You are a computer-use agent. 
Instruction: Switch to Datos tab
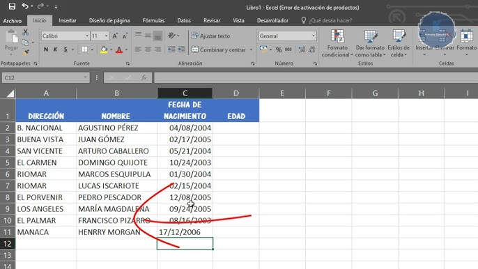click(x=184, y=20)
